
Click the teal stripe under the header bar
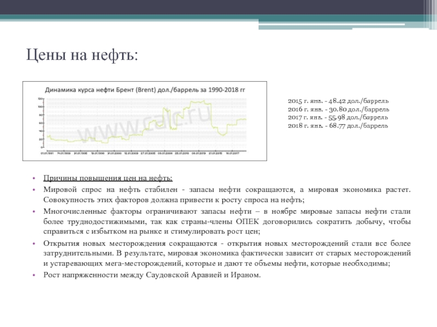pos(218,19)
